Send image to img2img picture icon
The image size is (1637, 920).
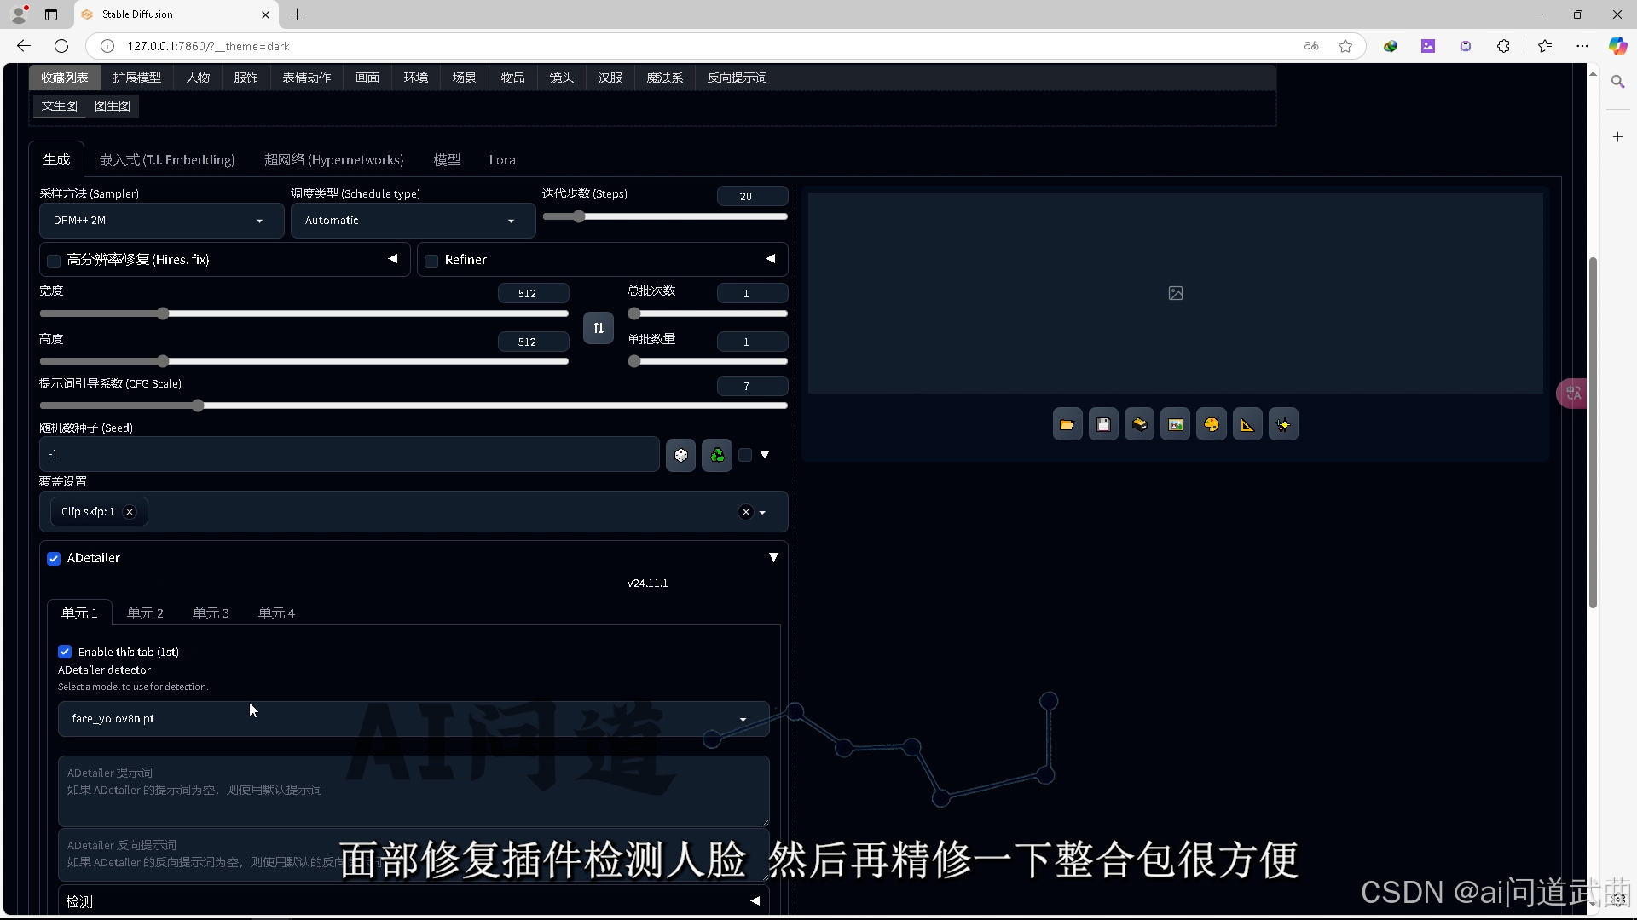[1176, 425]
